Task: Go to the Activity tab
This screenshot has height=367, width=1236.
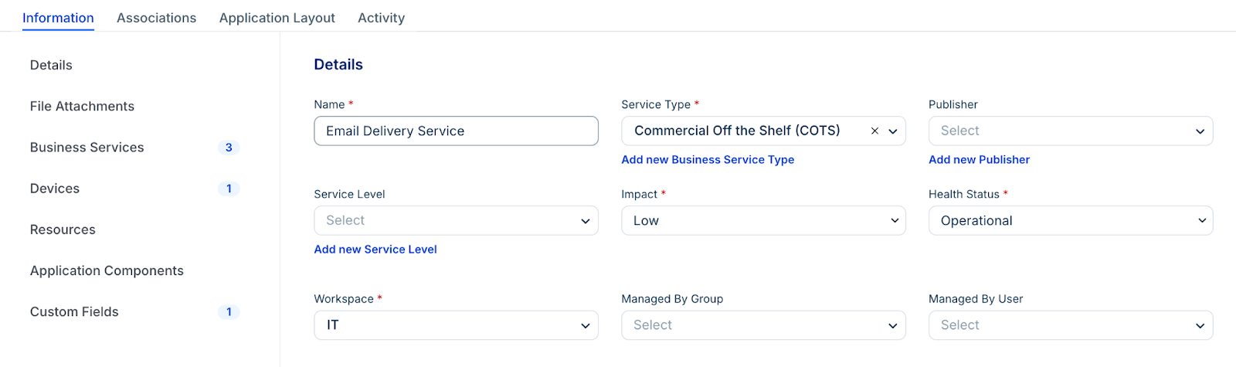Action: (381, 18)
